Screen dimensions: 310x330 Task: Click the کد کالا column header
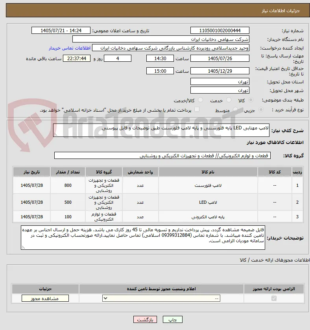(x=275, y=172)
